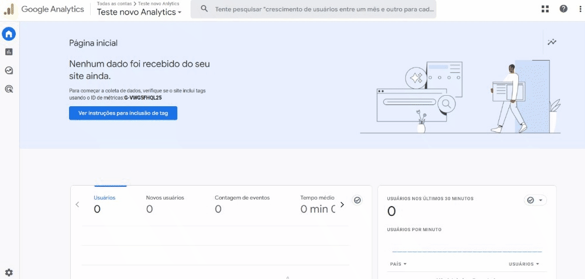Select the Usuários metric tab
This screenshot has height=279, width=585.
click(x=105, y=204)
